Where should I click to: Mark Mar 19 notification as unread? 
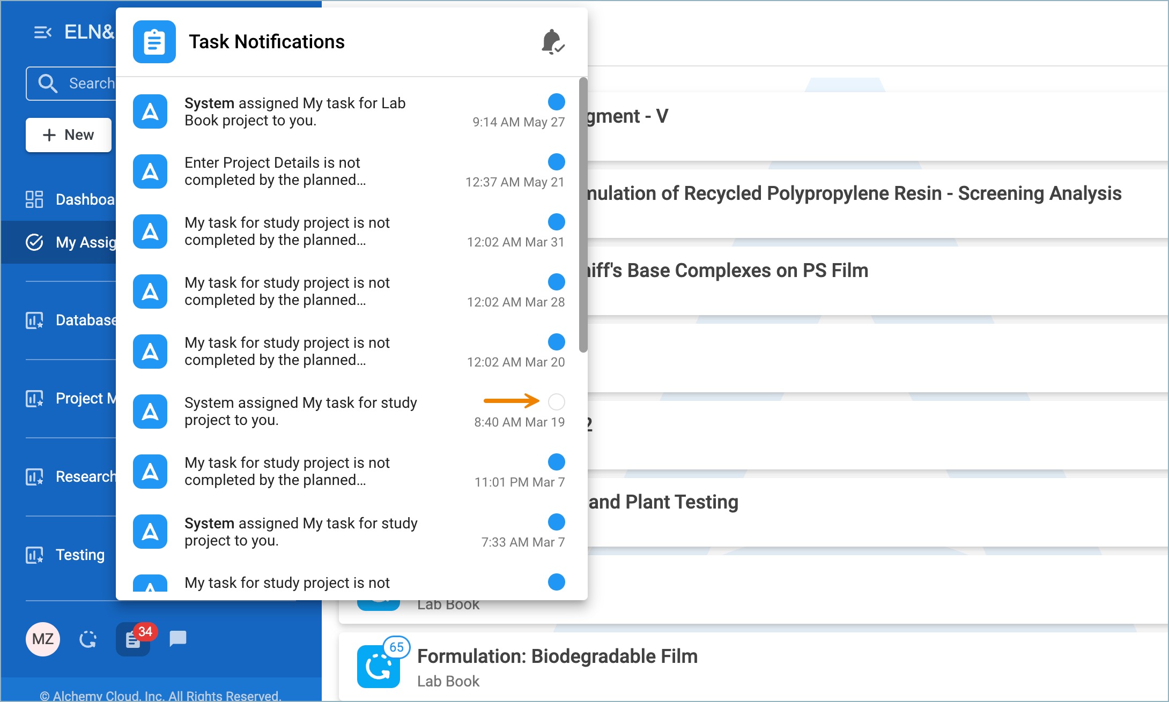pos(557,402)
